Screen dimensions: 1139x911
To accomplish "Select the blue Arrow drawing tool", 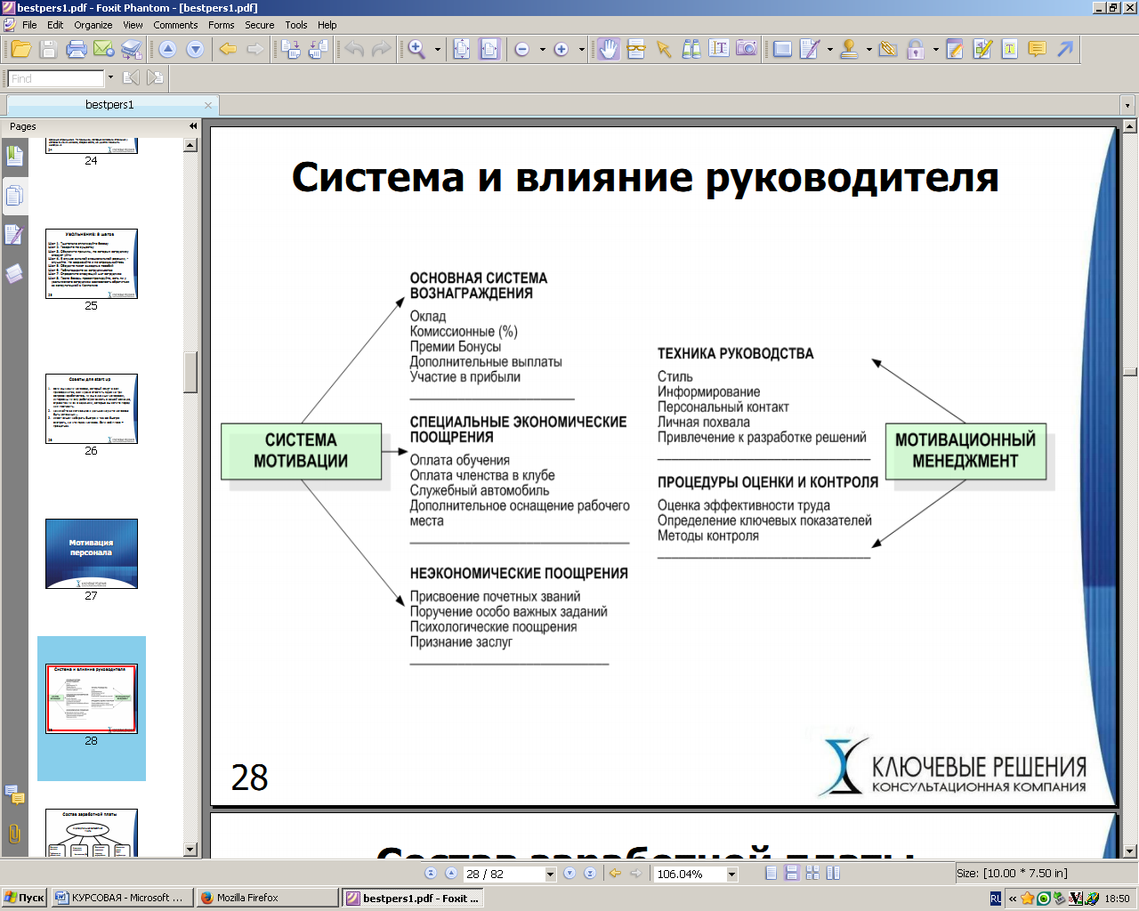I will (x=1065, y=50).
